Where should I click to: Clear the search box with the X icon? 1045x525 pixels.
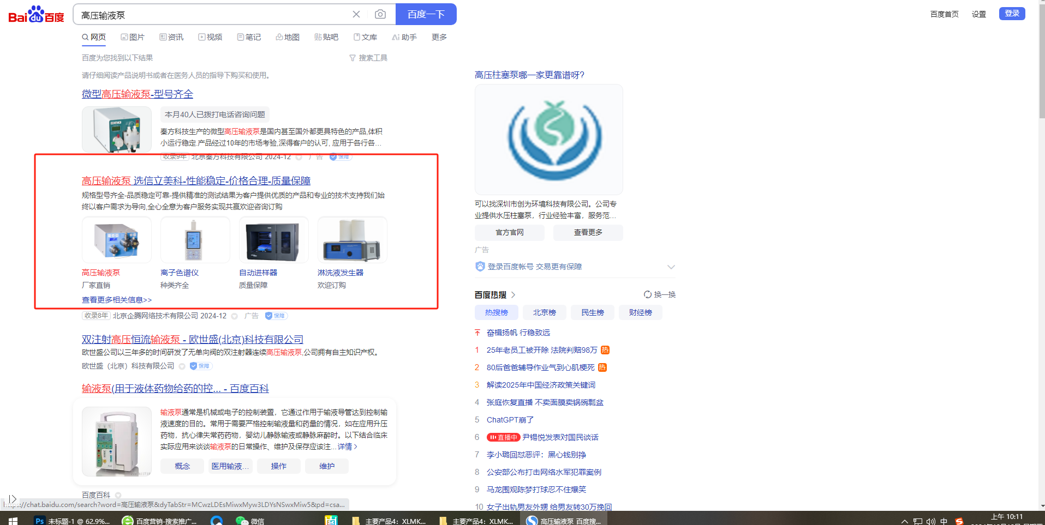[356, 14]
